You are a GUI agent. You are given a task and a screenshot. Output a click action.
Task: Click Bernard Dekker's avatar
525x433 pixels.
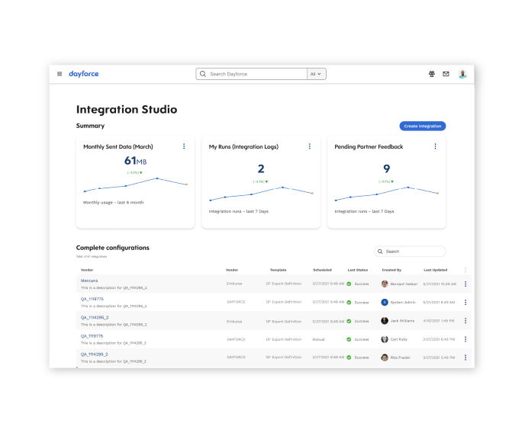click(385, 284)
